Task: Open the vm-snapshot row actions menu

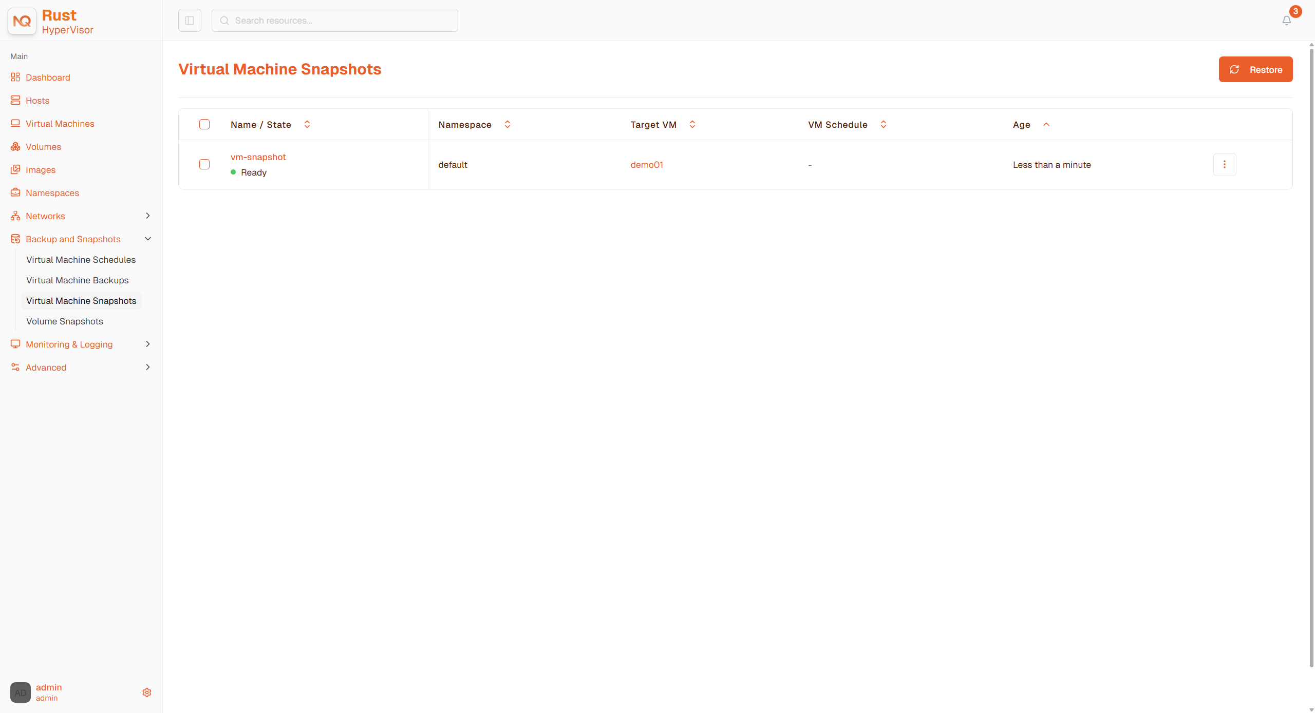Action: (1225, 164)
